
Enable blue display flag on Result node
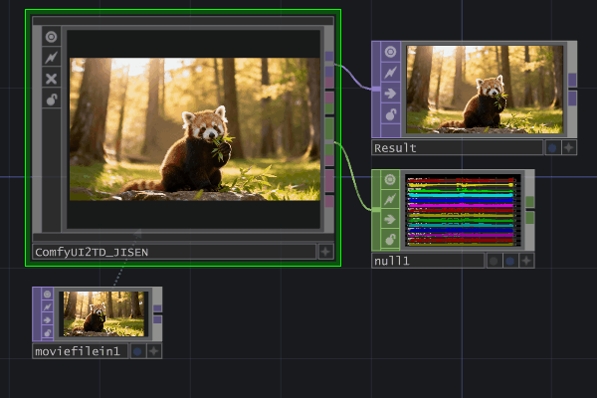[x=552, y=147]
